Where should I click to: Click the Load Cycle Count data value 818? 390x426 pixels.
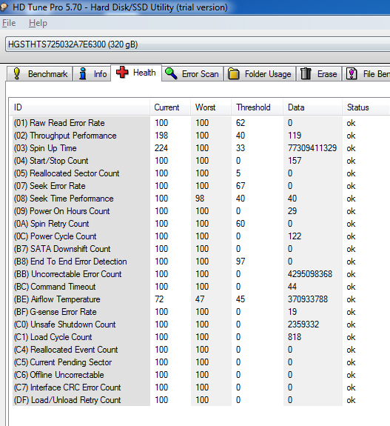point(295,337)
